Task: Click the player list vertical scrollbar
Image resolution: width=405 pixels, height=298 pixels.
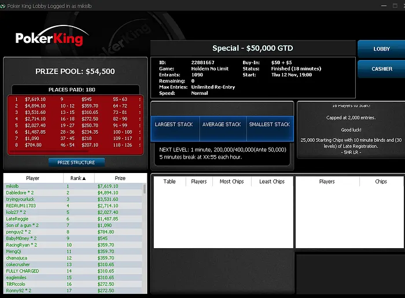Action: click(144, 237)
